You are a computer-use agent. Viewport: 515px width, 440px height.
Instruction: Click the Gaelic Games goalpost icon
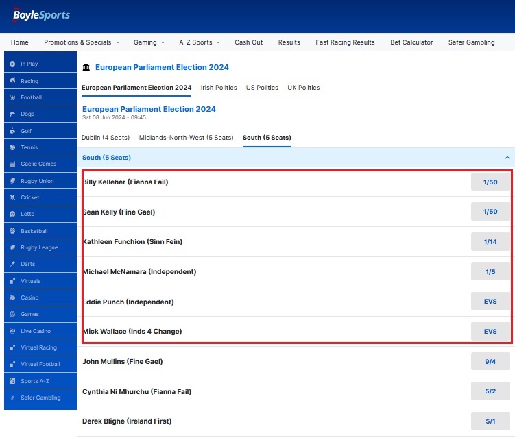[12, 164]
